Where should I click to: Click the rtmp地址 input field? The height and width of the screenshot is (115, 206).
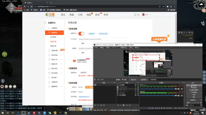(103, 39)
